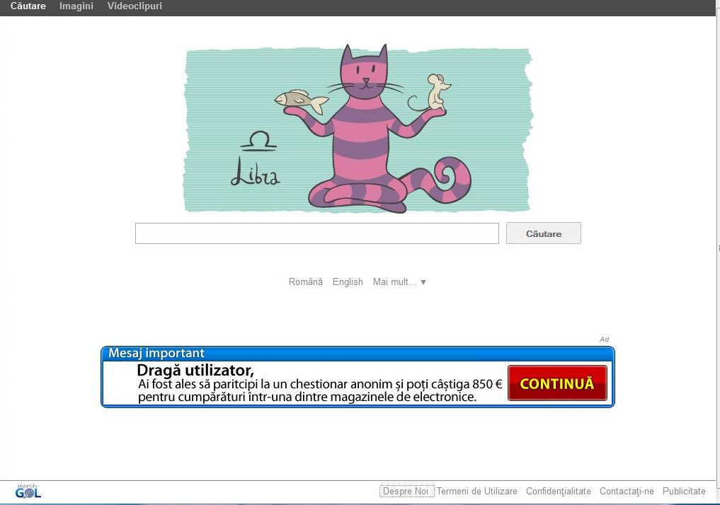This screenshot has width=720, height=505.
Task: Open Termeni de Utilizare
Action: click(476, 491)
